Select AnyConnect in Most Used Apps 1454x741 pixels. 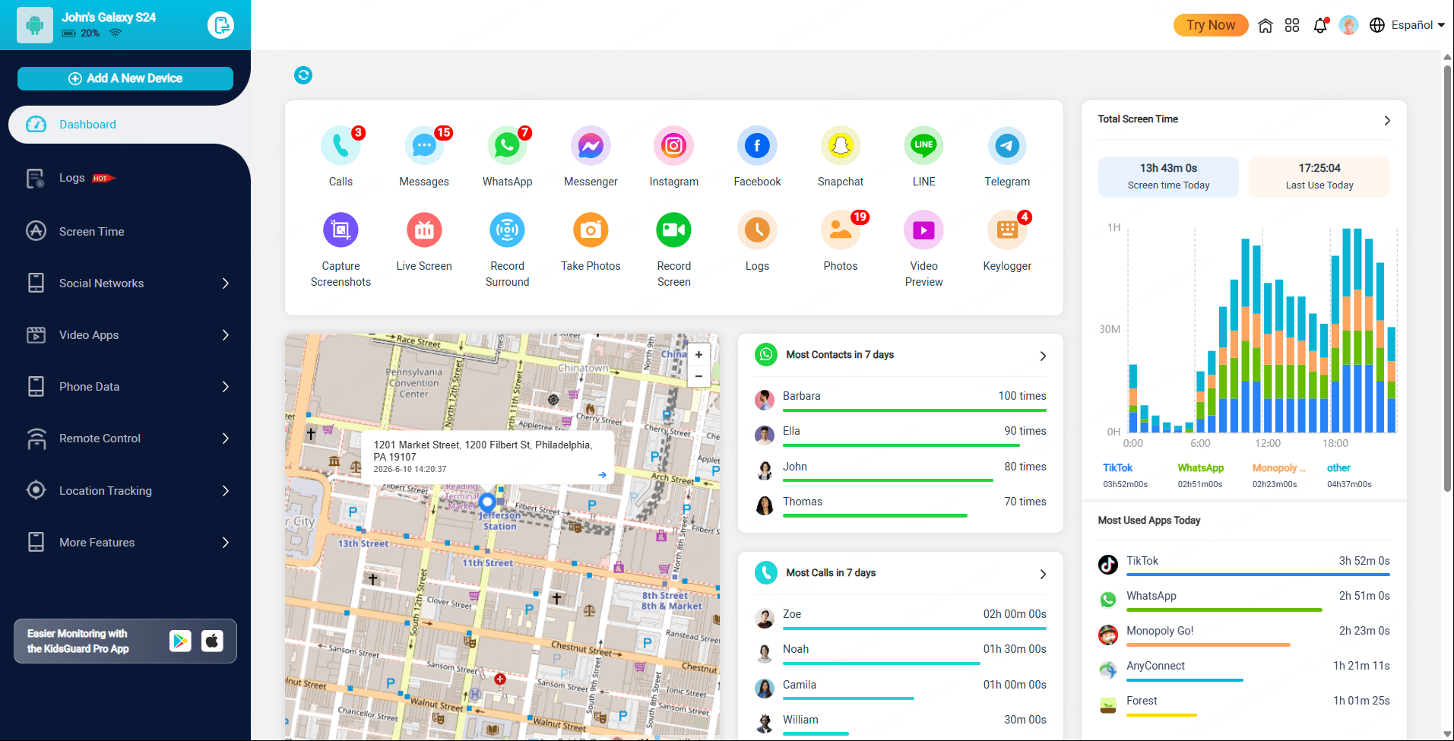[x=1244, y=670]
